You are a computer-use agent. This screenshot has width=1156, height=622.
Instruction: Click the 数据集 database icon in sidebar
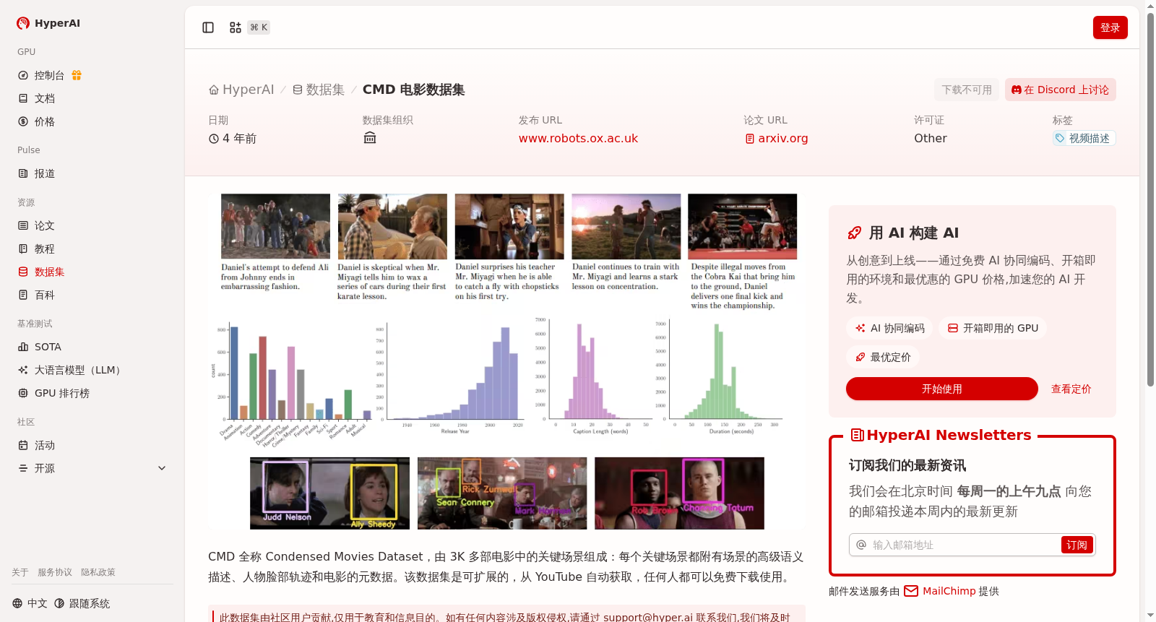pyautogui.click(x=23, y=272)
